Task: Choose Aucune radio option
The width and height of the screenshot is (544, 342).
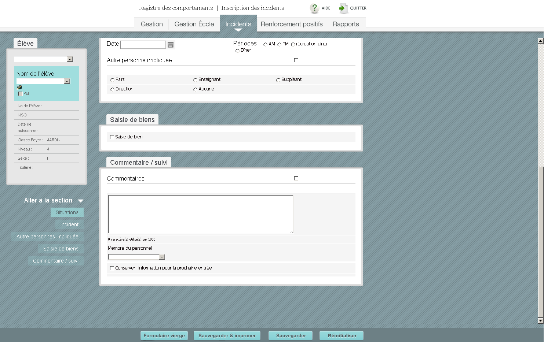Action: click(x=195, y=89)
